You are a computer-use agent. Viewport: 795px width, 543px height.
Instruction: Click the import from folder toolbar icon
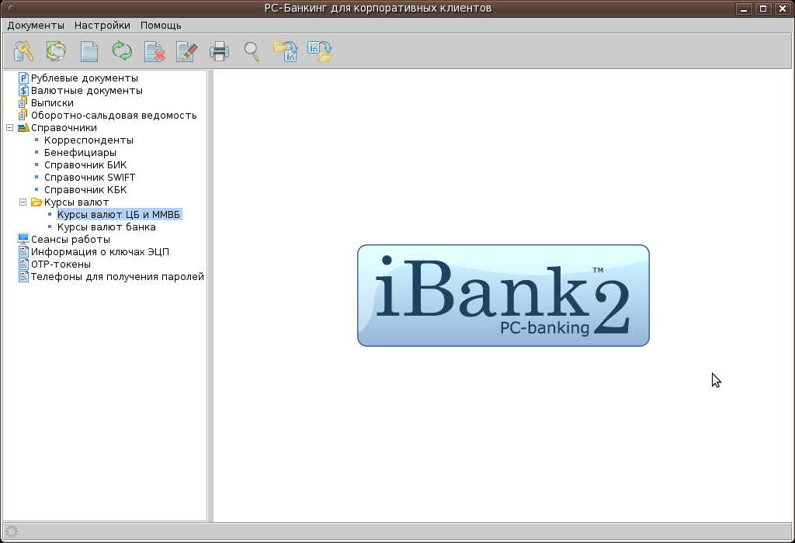click(x=286, y=52)
